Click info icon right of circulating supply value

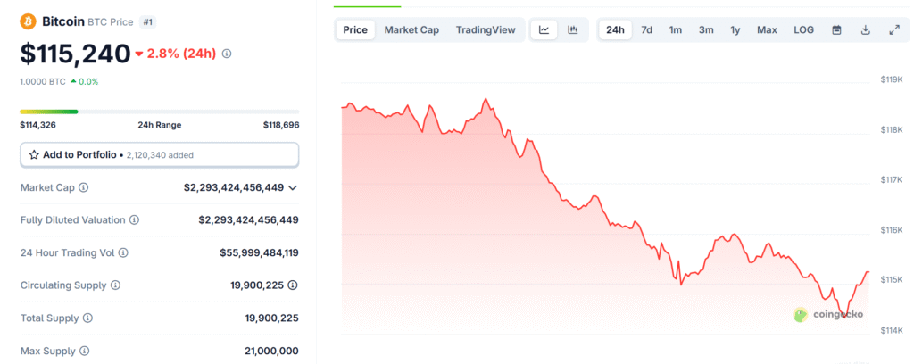tap(293, 285)
